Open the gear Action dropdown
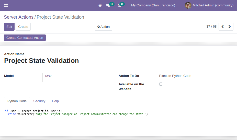Image resolution: width=237 pixels, height=140 pixels. click(x=104, y=27)
